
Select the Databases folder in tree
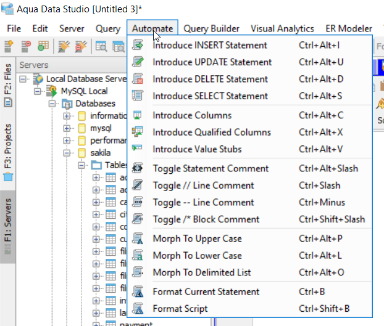coord(96,104)
